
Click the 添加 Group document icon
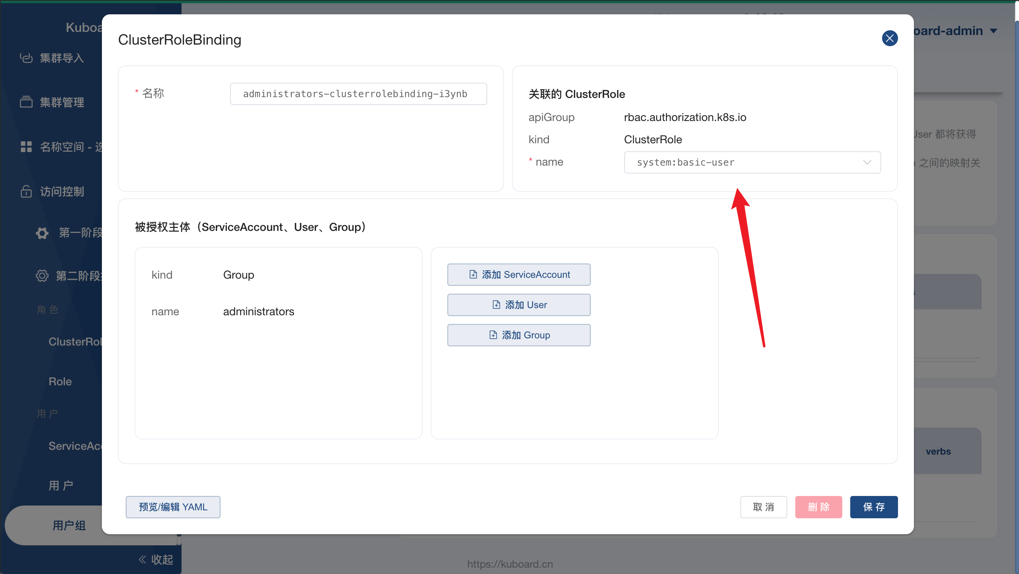pos(493,335)
